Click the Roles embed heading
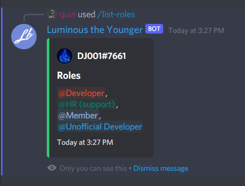Viewport: 245px width, 186px height. pos(69,75)
